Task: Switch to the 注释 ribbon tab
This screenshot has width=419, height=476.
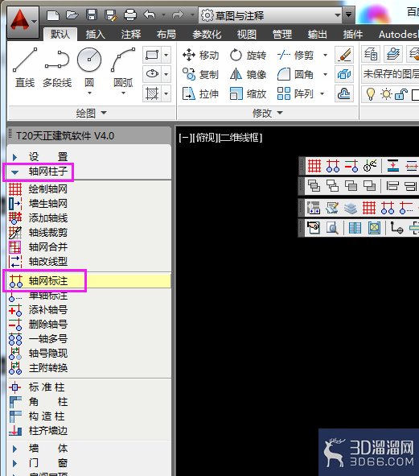Action: pos(131,35)
